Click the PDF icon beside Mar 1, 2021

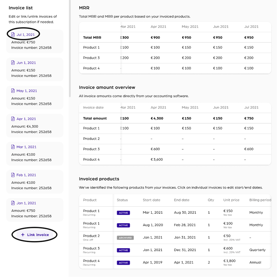13,147
